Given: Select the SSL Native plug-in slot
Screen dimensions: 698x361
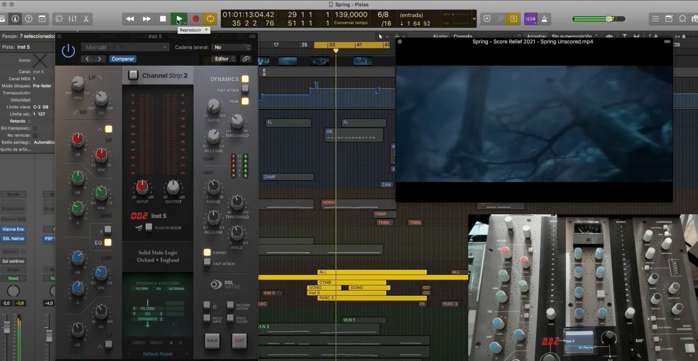Looking at the screenshot, I should pyautogui.click(x=13, y=238).
